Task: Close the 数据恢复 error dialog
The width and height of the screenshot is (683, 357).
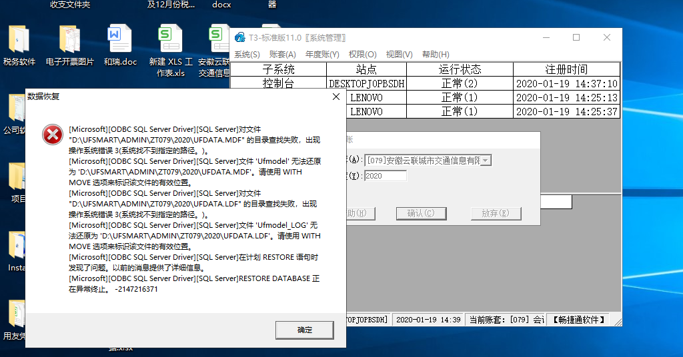Action: point(336,97)
